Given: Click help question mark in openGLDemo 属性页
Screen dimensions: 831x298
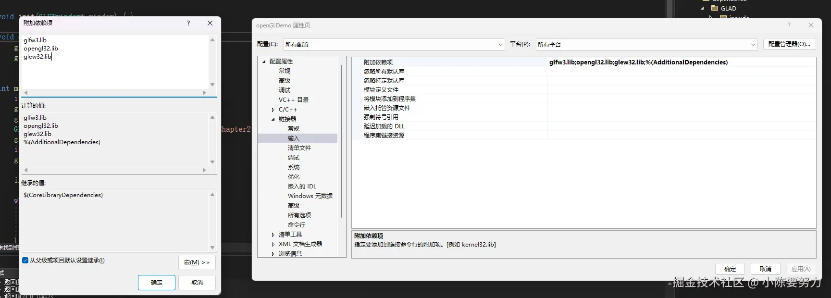Looking at the screenshot, I should [x=789, y=25].
